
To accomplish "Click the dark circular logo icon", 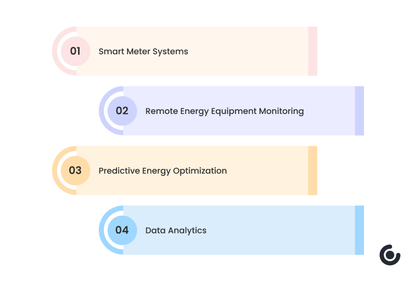I will 389,255.
